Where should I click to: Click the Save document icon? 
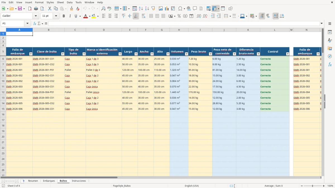pyautogui.click(x=20, y=9)
